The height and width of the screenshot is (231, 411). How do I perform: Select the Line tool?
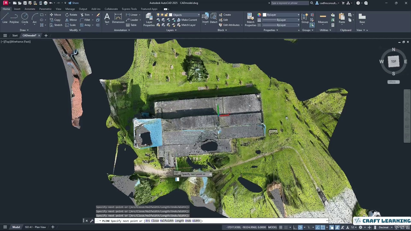[5, 18]
